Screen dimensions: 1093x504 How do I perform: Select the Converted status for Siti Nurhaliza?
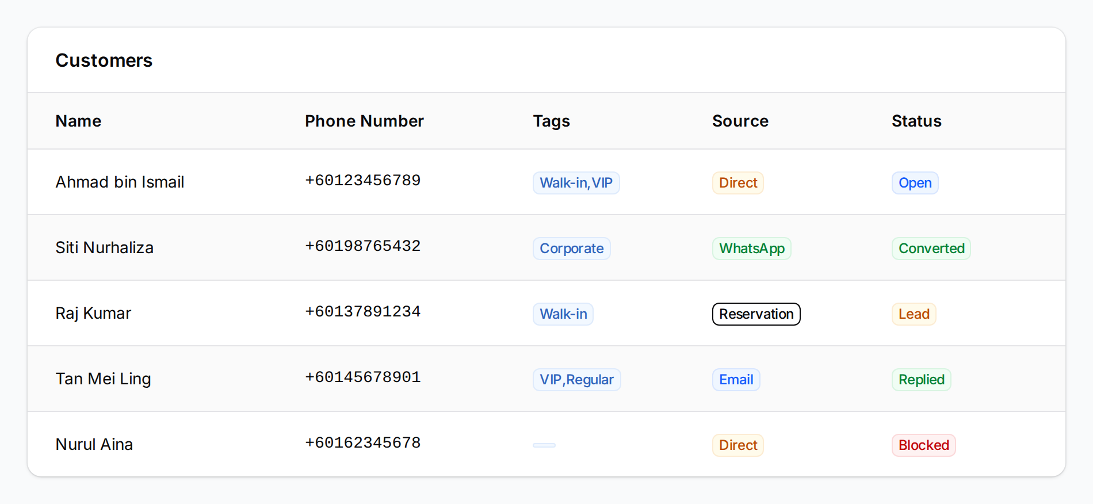(931, 248)
